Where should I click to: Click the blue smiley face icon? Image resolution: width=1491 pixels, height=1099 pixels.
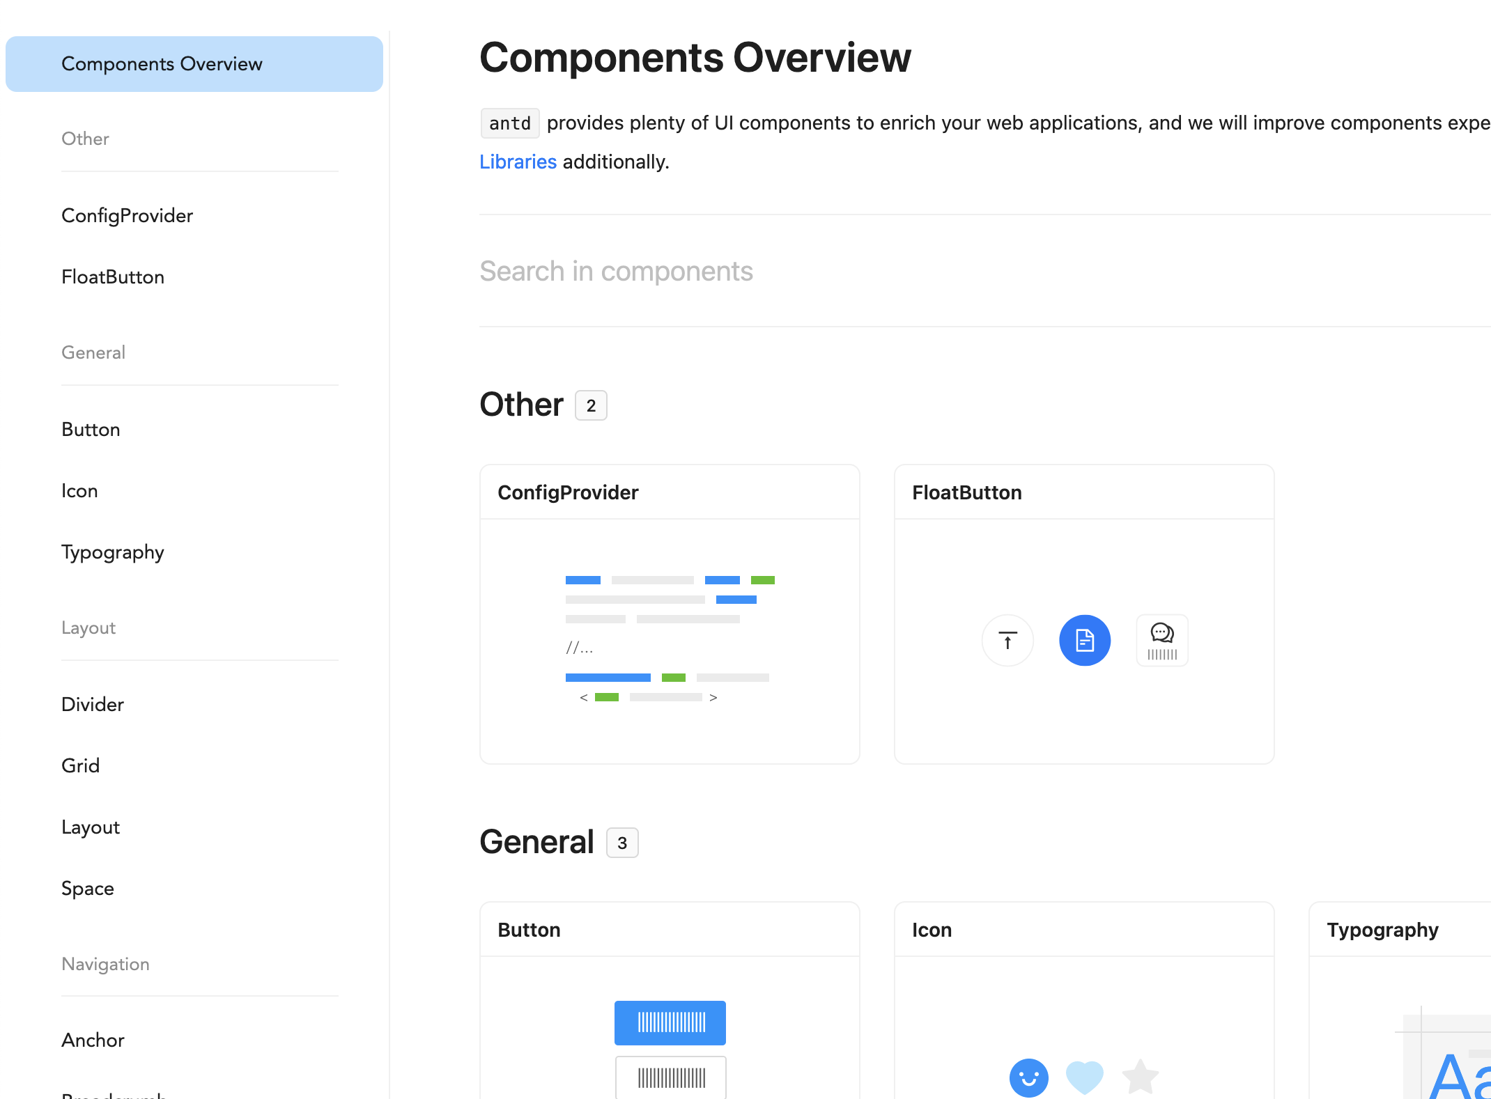point(1028,1077)
